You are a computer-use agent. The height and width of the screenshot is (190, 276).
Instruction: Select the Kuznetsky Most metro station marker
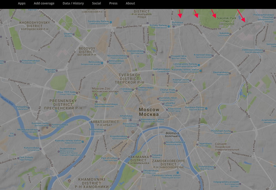158,99
